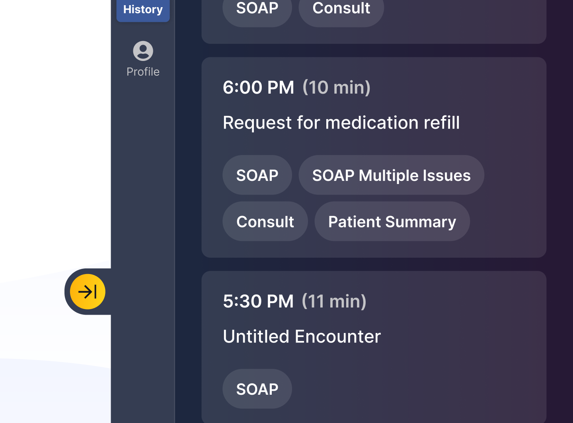The image size is (573, 423).
Task: Click the yellow collapse sidebar arrow icon
Action: (x=88, y=292)
